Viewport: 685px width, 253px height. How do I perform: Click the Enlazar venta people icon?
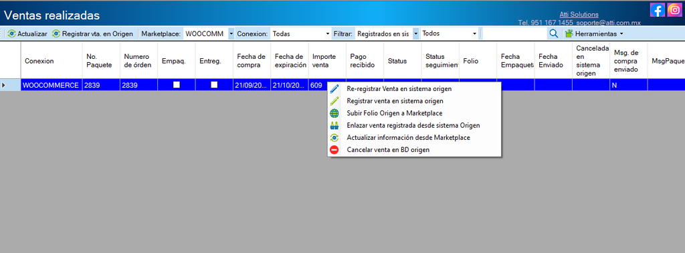point(334,125)
